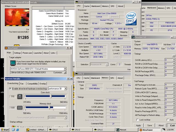Screen dimensions: 176x132
Task: Click the About button in MemSet
Action: pos(161,125)
